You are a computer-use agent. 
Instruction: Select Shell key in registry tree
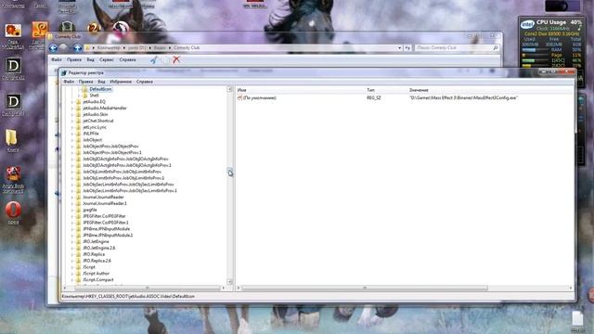(94, 96)
